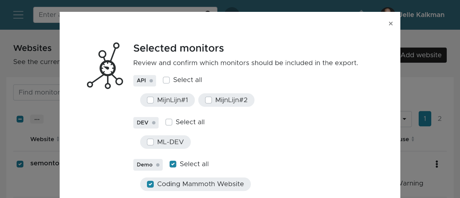The width and height of the screenshot is (460, 198).
Task: Check the MijnLijn#1 monitor
Action: [150, 100]
